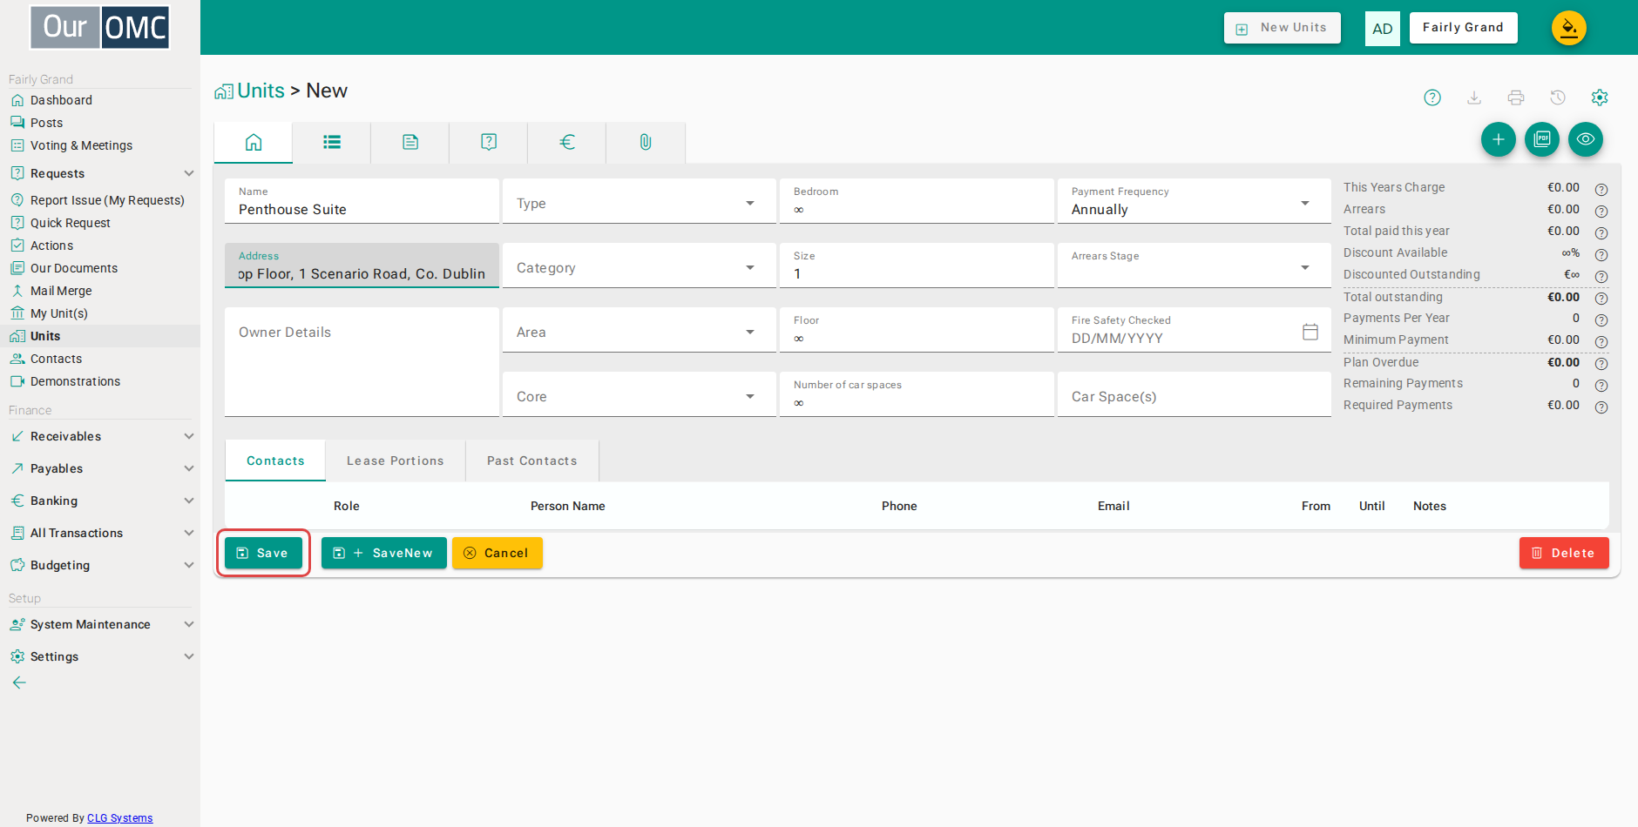Open the attachments paperclip tab
This screenshot has height=827, width=1638.
(x=646, y=142)
